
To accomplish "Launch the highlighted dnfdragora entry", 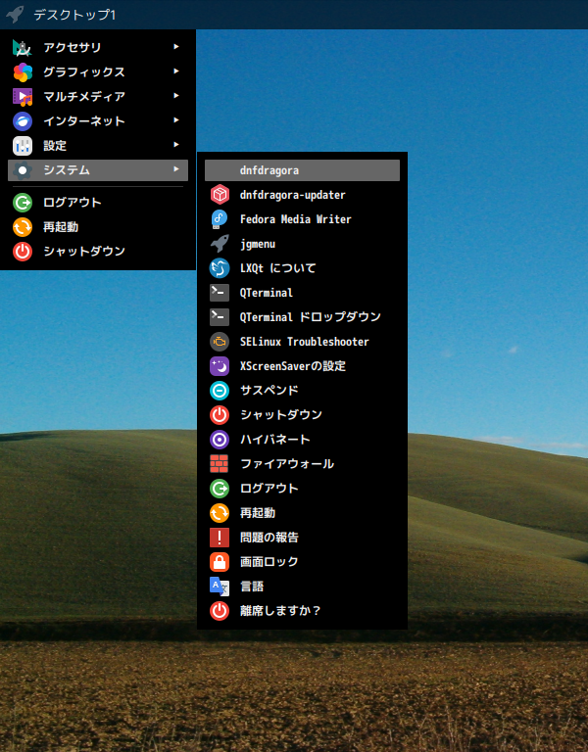I will click(x=303, y=170).
